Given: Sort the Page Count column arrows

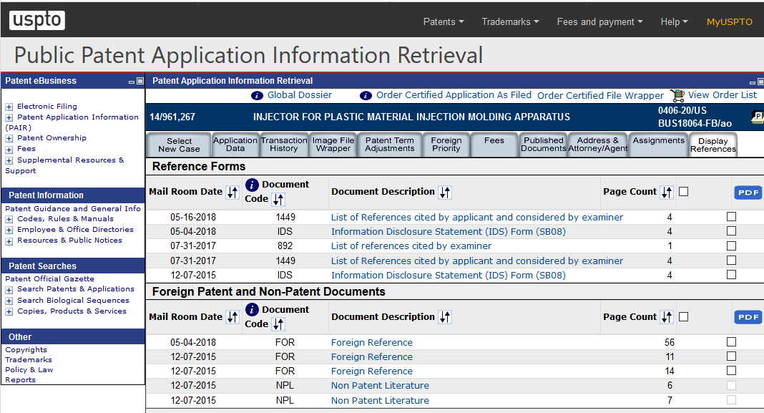Looking at the screenshot, I should click(x=666, y=192).
